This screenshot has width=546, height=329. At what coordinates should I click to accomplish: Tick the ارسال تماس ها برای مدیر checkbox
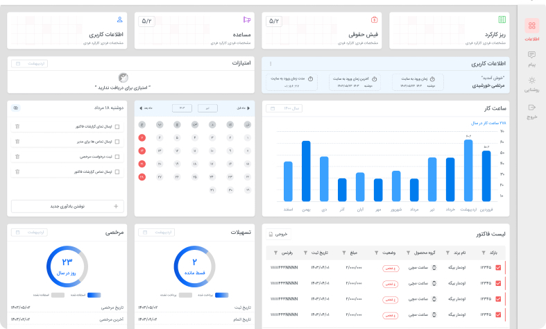pyautogui.click(x=117, y=142)
